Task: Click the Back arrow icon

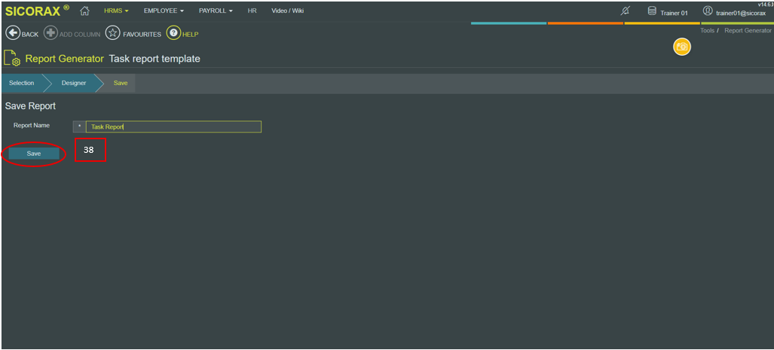Action: (12, 34)
